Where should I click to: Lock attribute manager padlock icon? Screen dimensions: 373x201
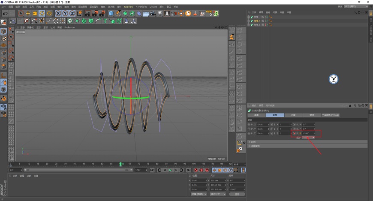[359, 105]
